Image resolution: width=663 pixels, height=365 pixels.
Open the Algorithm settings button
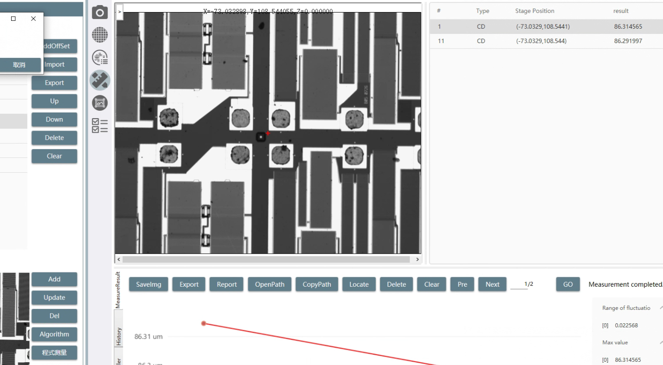(x=54, y=334)
